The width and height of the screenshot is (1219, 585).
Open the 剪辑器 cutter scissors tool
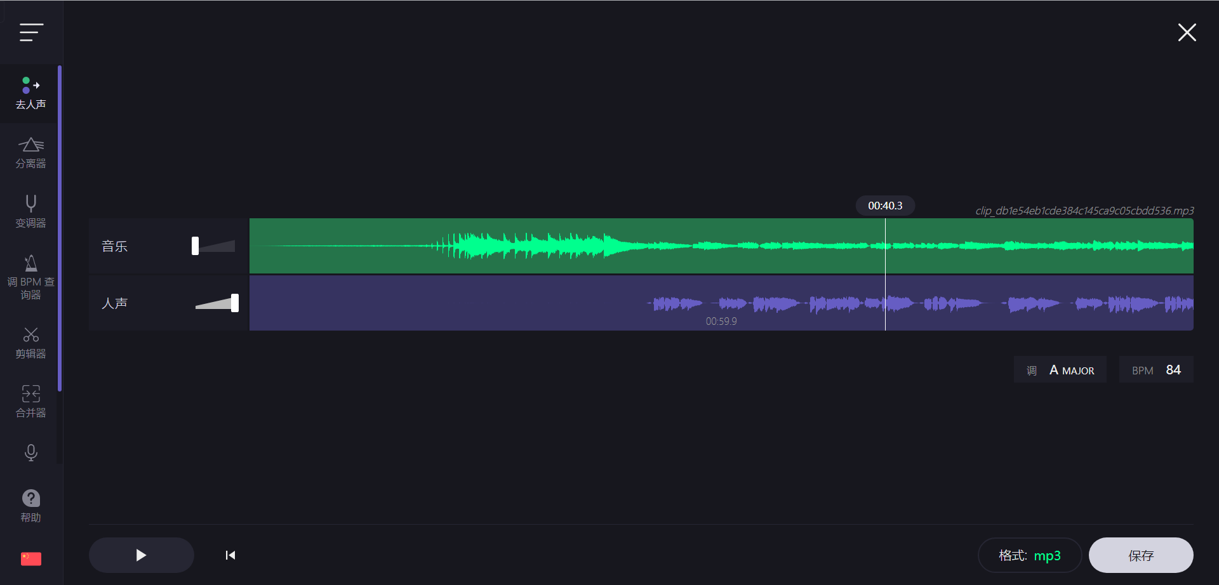click(x=30, y=343)
